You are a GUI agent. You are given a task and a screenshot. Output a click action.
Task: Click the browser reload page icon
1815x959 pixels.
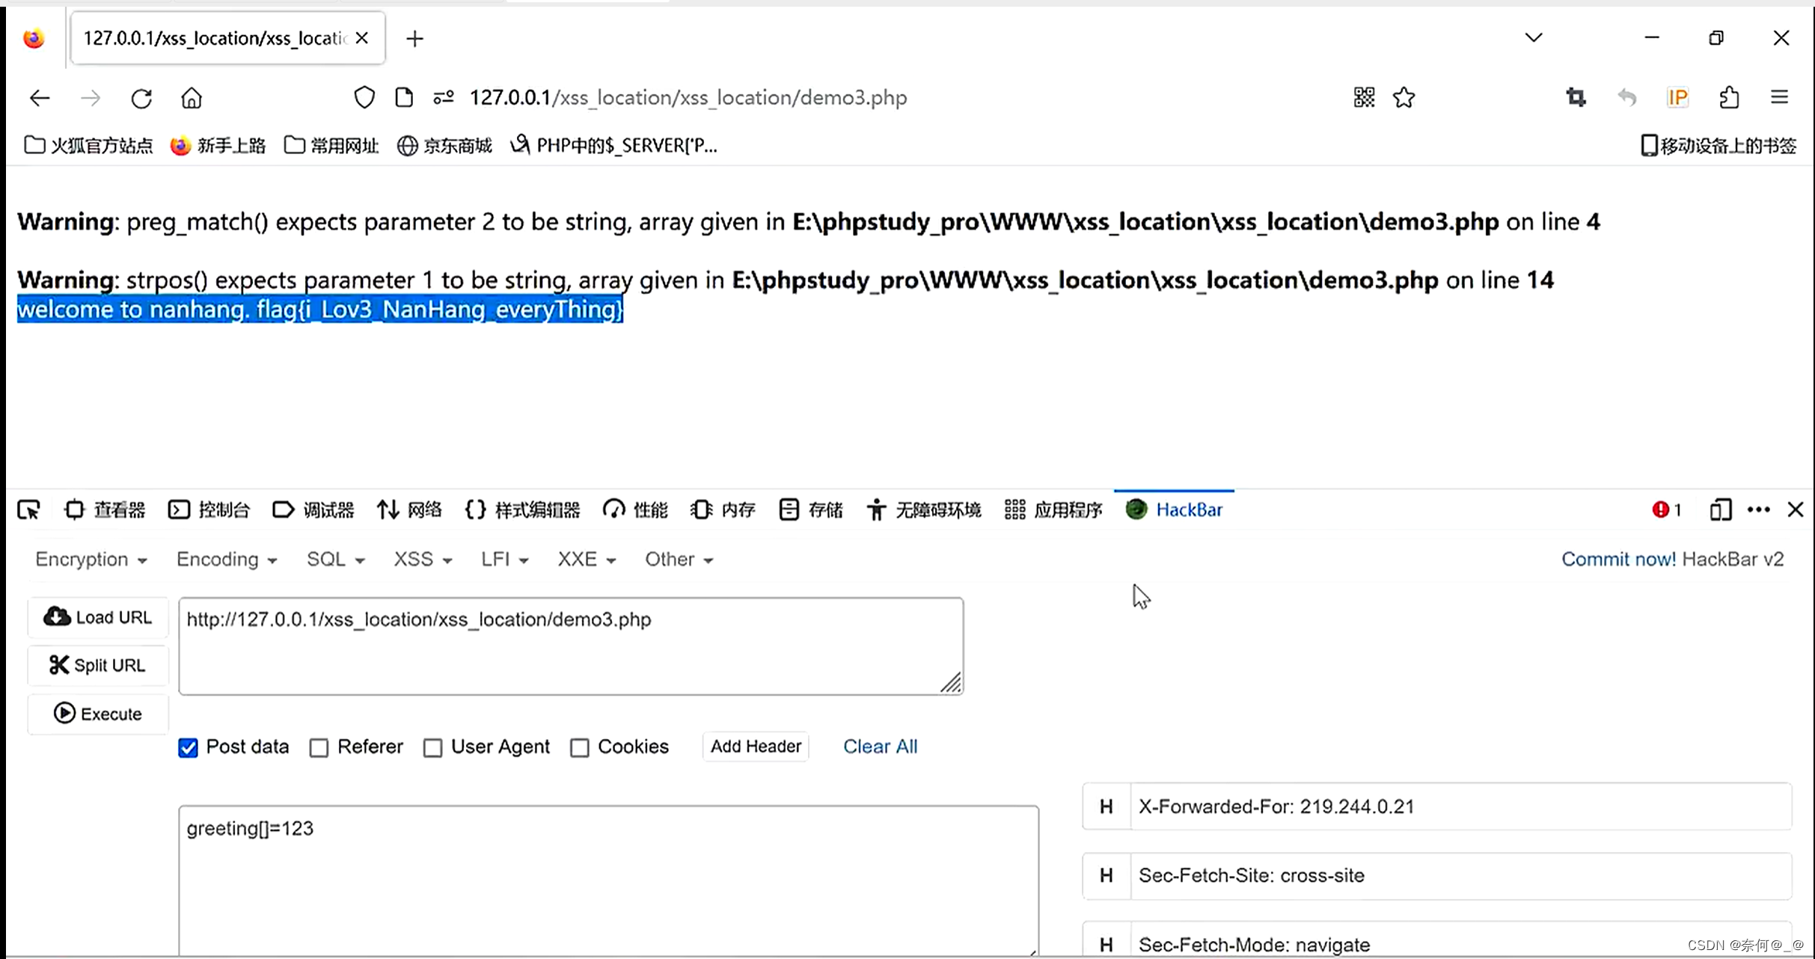(141, 98)
